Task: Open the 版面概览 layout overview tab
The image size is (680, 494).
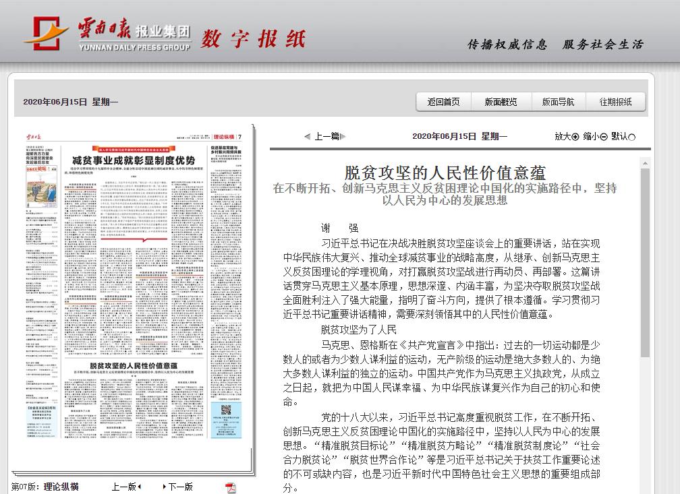Action: 501,102
